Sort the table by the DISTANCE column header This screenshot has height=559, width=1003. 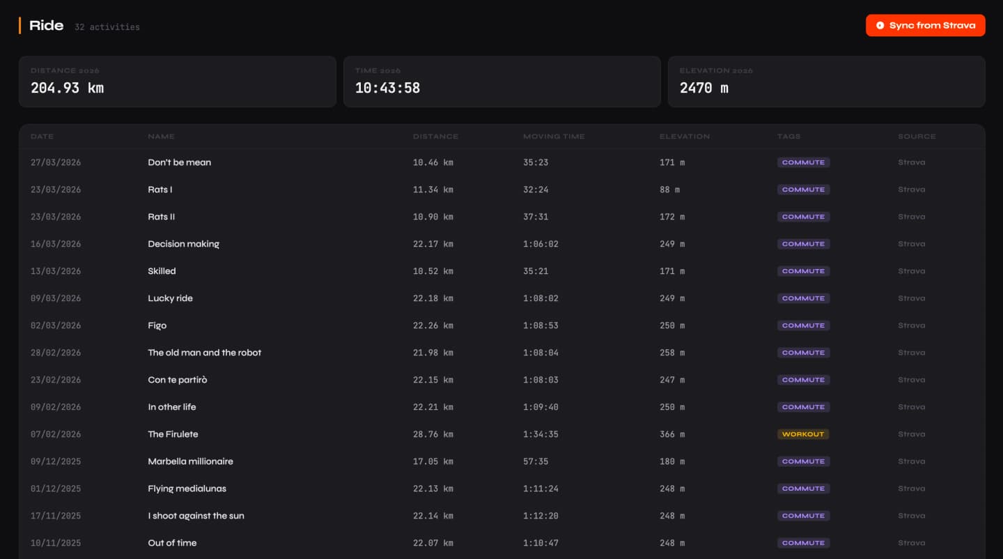coord(436,137)
